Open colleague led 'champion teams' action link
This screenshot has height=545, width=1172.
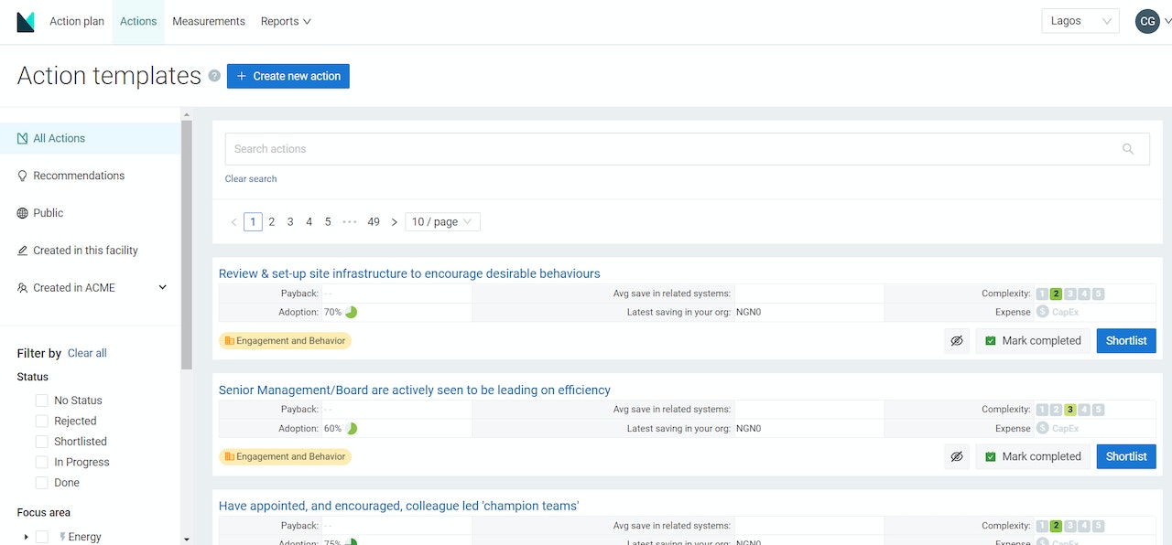(x=399, y=506)
